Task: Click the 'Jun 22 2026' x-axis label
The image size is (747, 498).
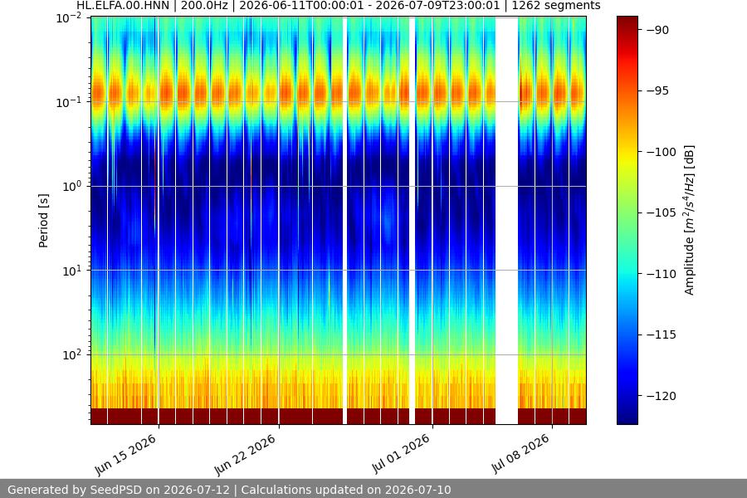Action: pyautogui.click(x=246, y=455)
